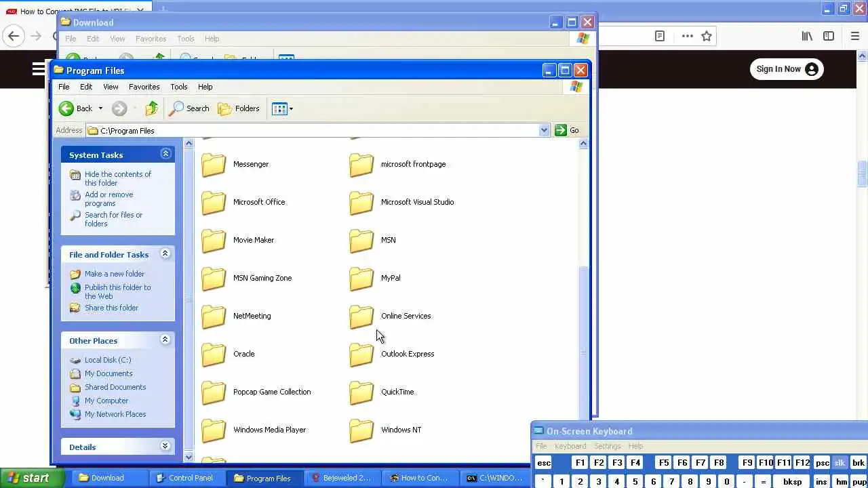Image resolution: width=868 pixels, height=488 pixels.
Task: Open My Documents in Other Places
Action: click(108, 373)
